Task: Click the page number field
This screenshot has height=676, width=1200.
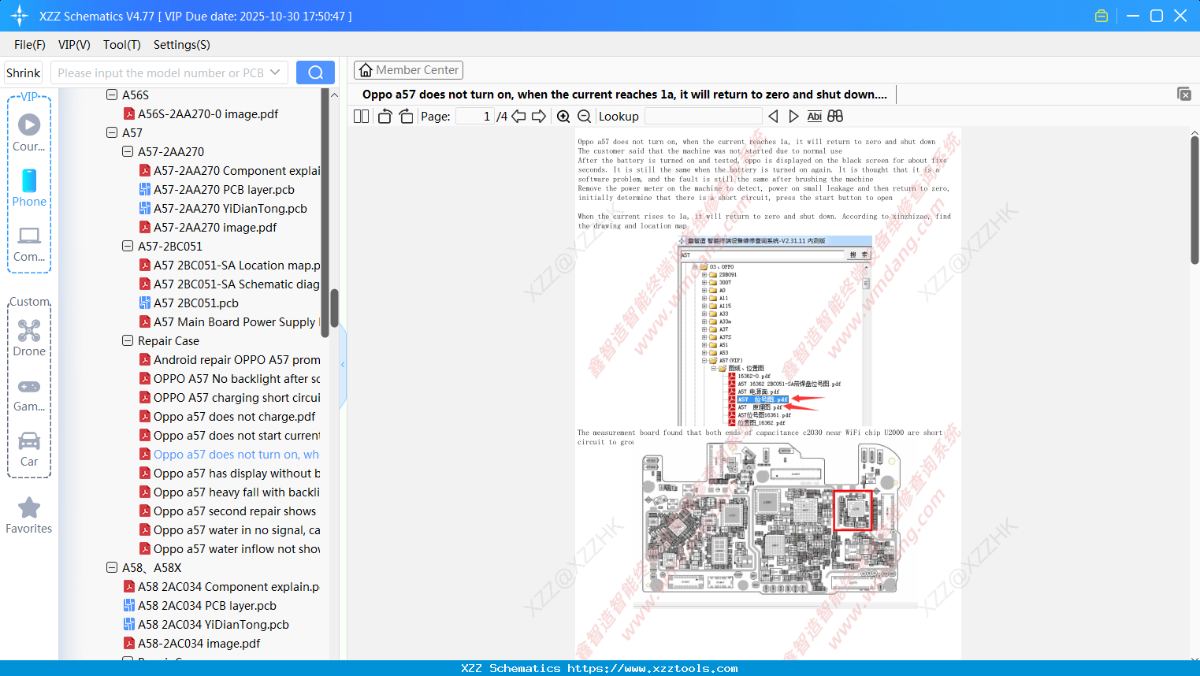Action: click(474, 116)
